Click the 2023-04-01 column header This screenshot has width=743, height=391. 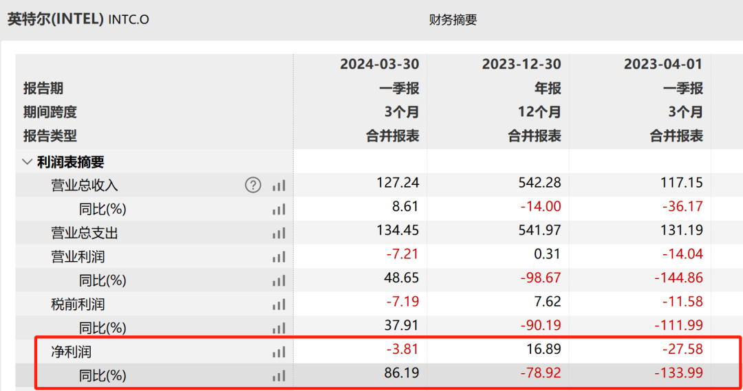point(663,64)
